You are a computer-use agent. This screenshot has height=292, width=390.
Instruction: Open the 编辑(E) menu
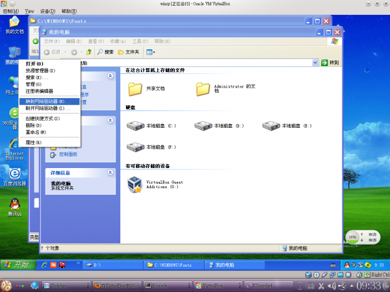74,42
